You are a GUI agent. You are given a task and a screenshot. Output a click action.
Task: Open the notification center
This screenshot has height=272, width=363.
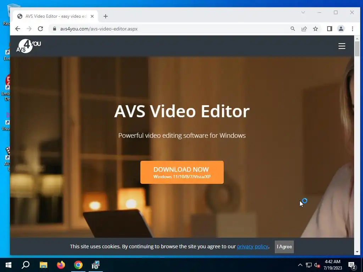click(x=352, y=265)
